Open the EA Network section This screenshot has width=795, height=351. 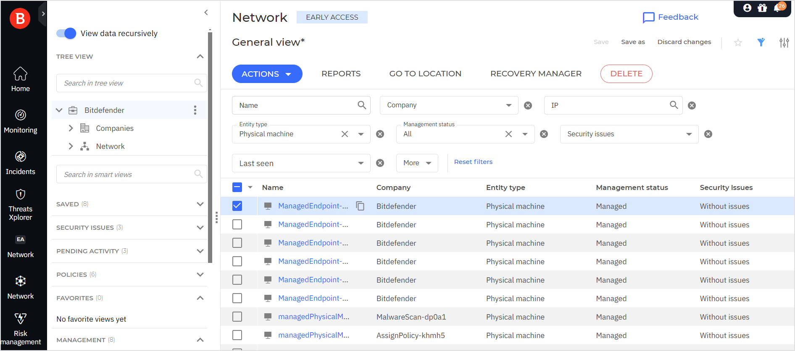coord(20,246)
